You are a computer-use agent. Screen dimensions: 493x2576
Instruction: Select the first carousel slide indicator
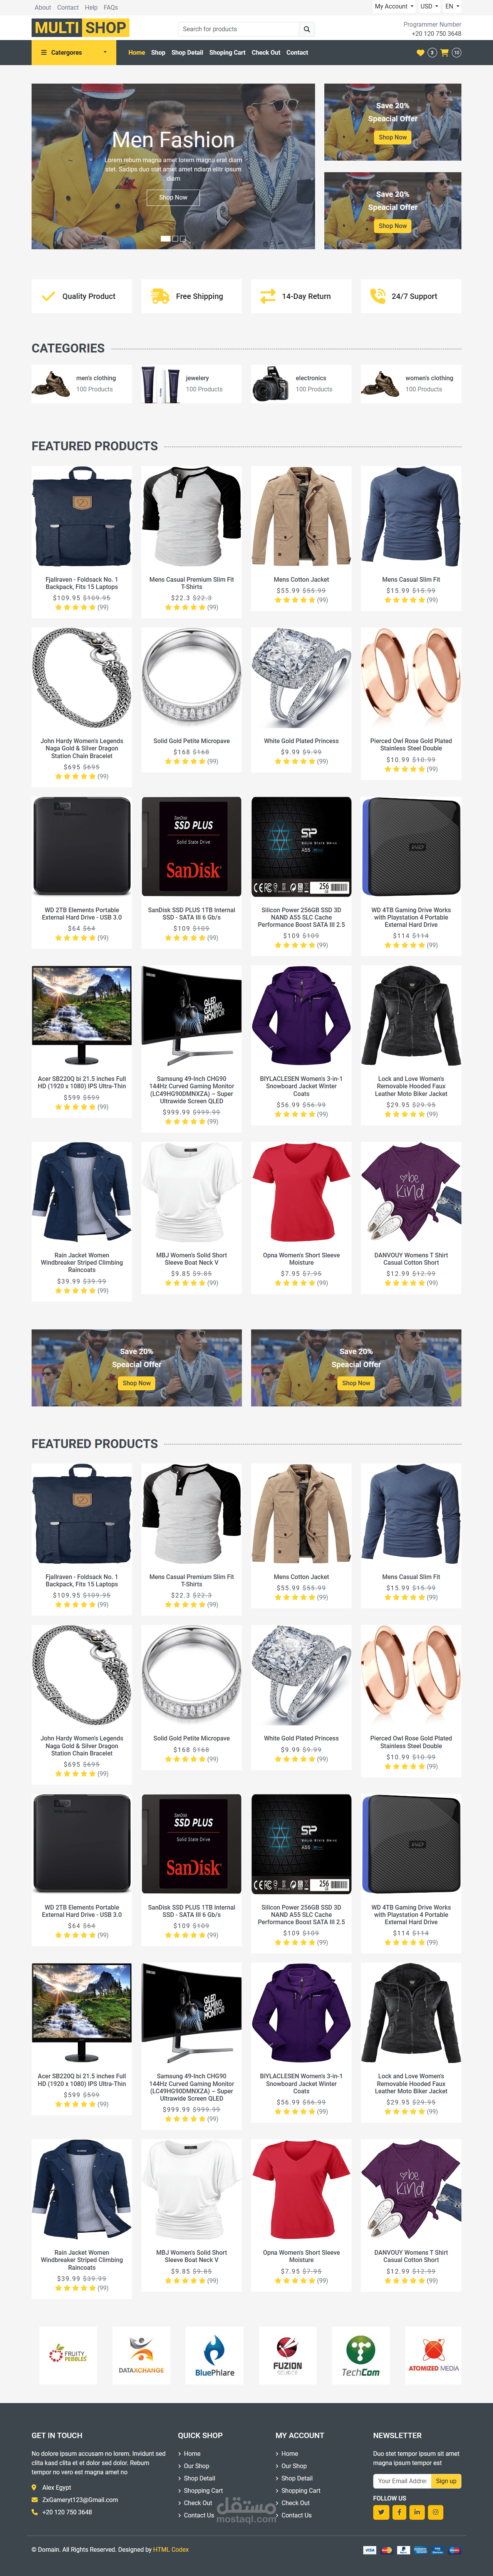pos(165,238)
